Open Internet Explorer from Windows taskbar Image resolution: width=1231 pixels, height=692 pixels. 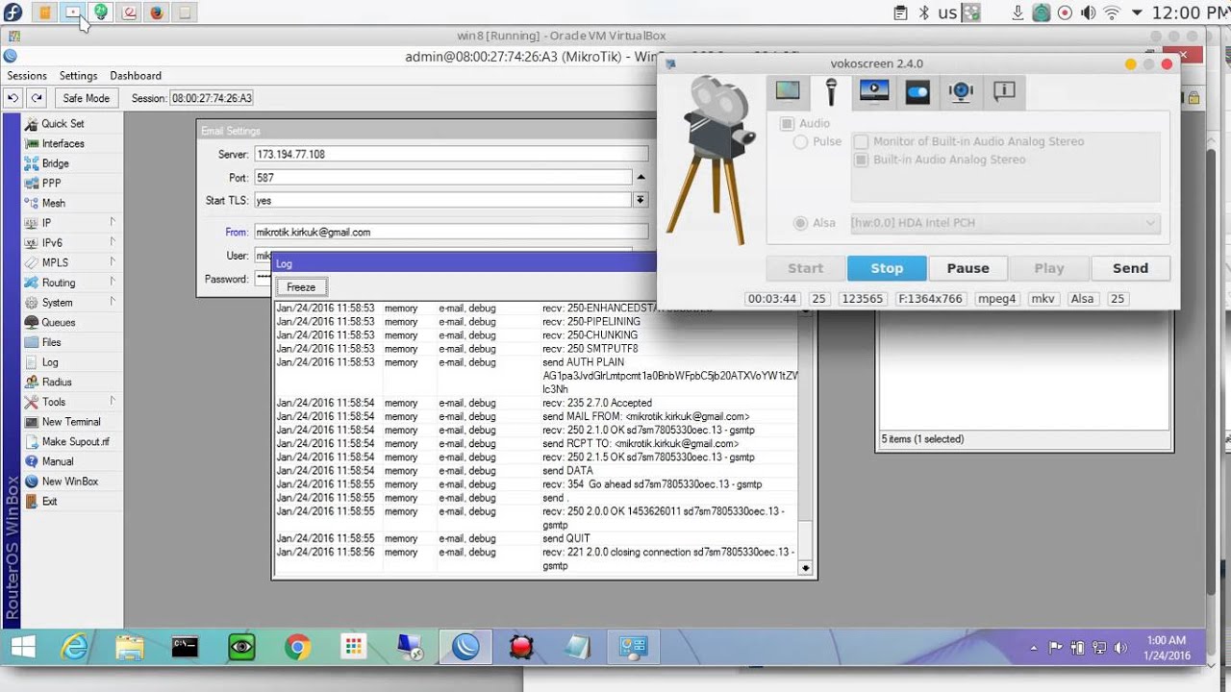[75, 648]
